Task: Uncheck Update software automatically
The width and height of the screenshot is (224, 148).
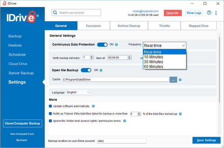Action: [x=50, y=106]
